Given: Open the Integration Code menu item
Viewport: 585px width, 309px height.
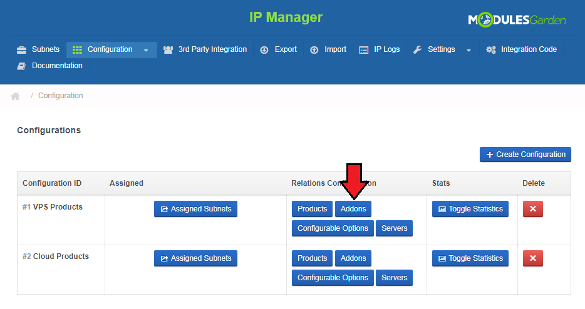Looking at the screenshot, I should pos(521,49).
